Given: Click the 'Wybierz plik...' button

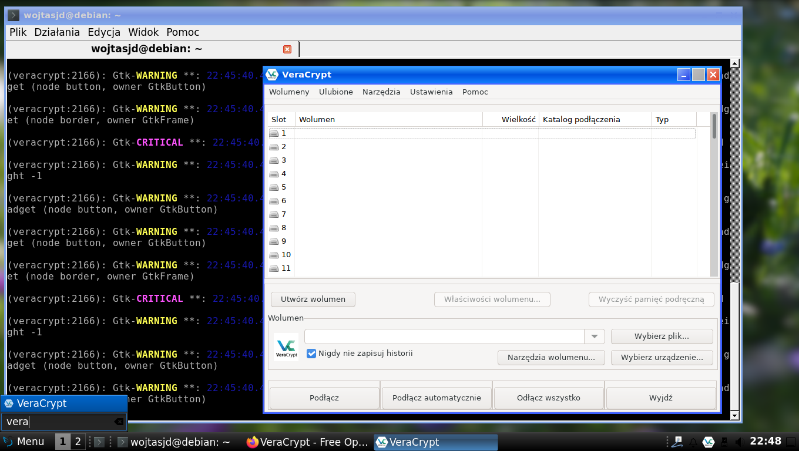Looking at the screenshot, I should (662, 336).
